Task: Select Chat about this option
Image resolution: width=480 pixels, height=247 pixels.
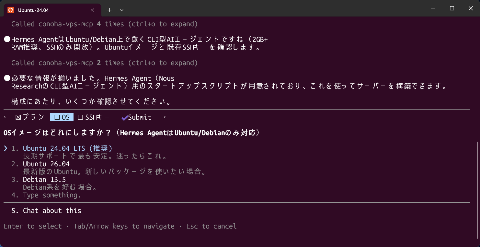Action: coord(52,211)
